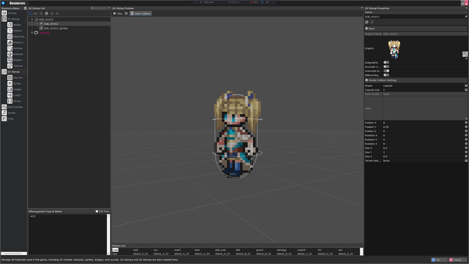
Task: Select the damage motion in Motion List
Action: (281, 250)
